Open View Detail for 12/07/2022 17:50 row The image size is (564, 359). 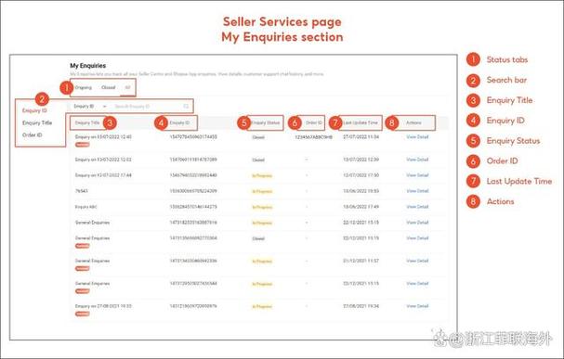[x=417, y=175]
